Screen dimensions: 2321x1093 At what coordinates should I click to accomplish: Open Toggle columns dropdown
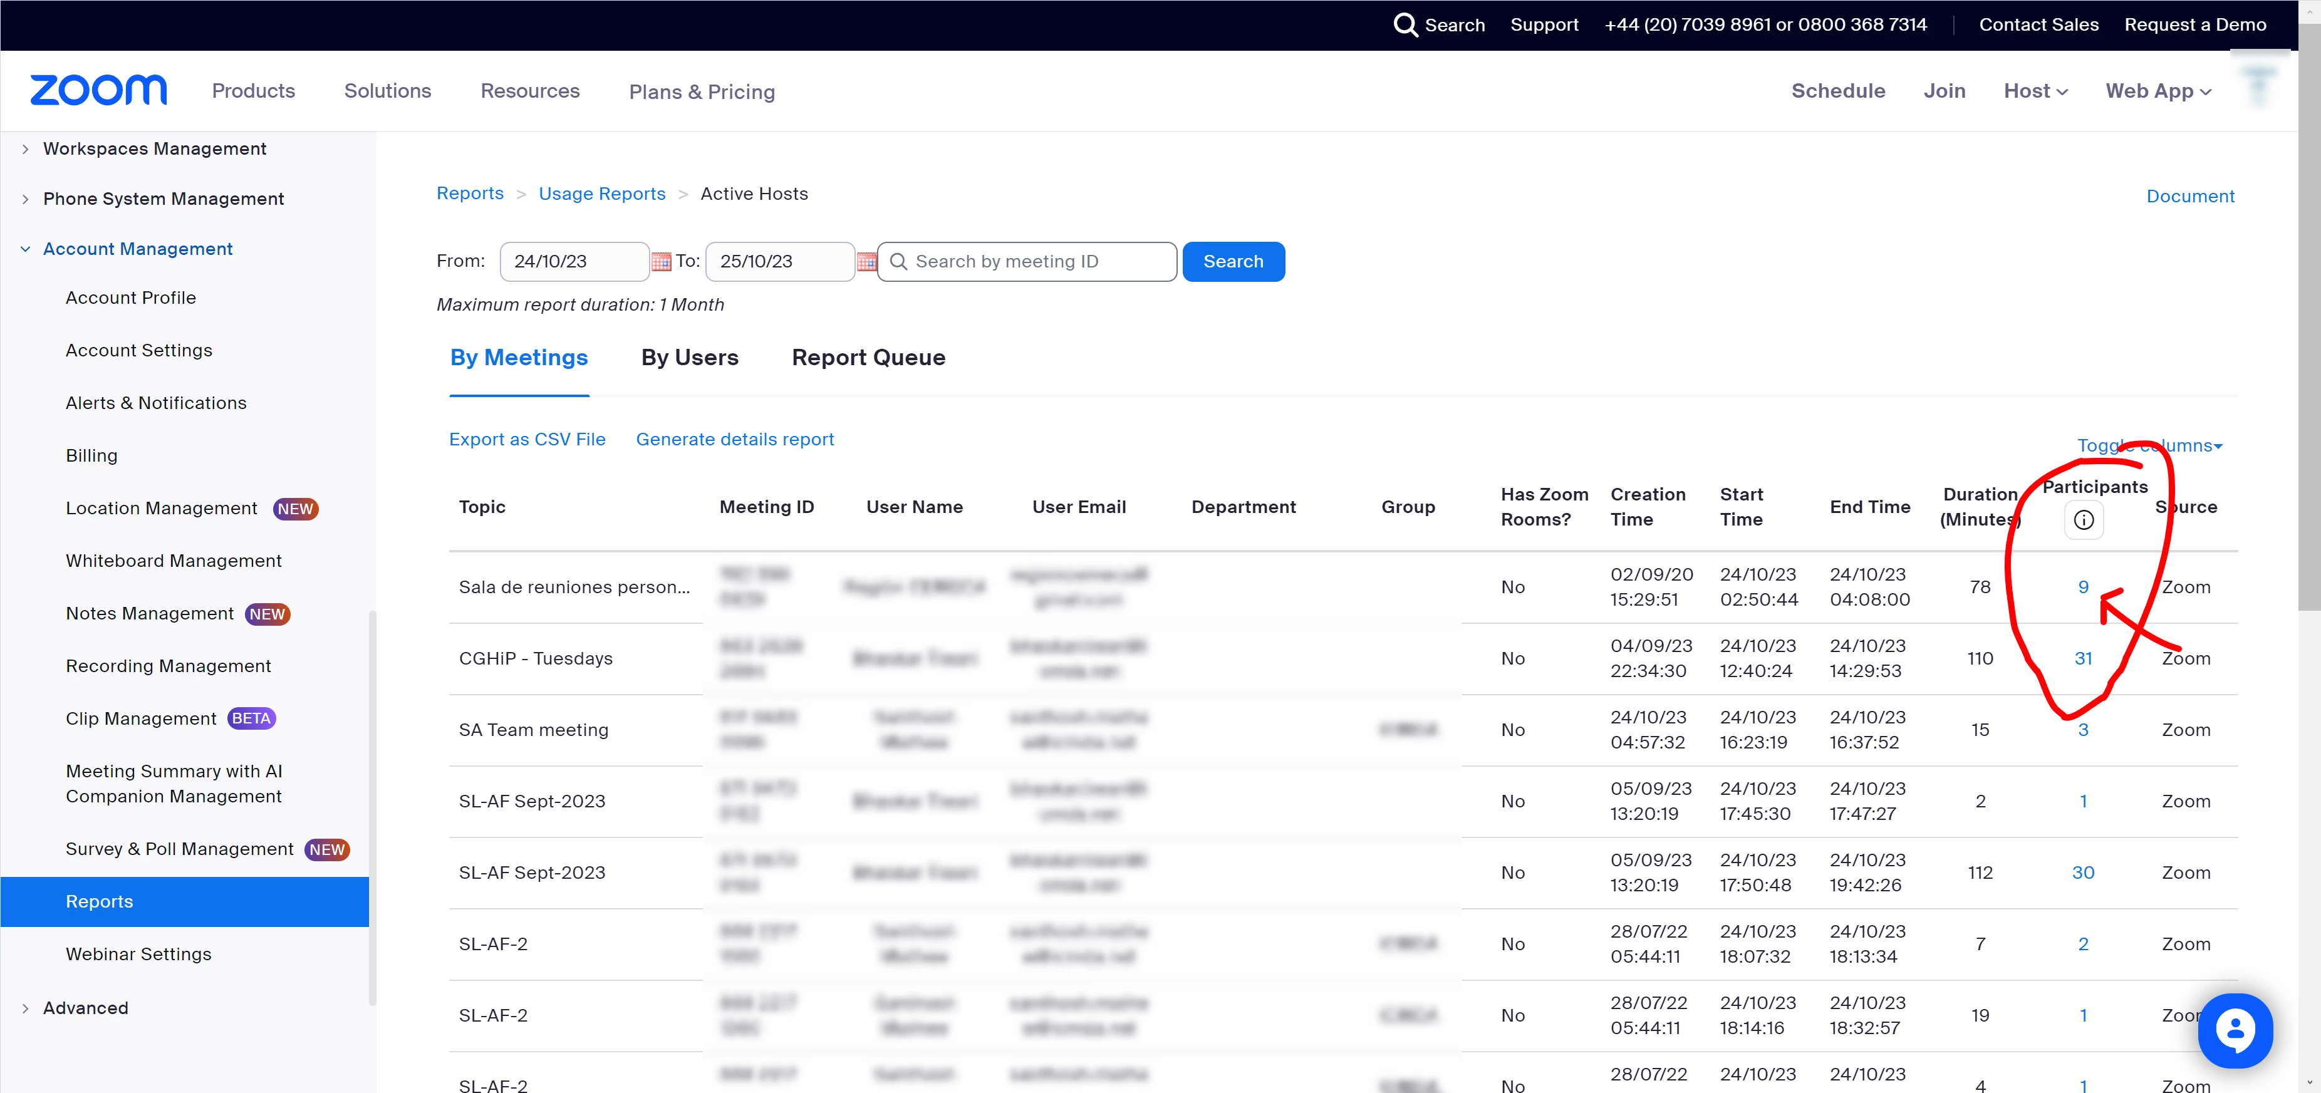click(2149, 445)
